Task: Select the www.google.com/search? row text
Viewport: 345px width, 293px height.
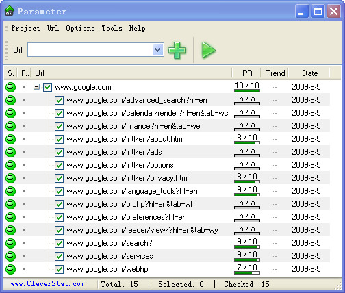Action: tap(110, 243)
